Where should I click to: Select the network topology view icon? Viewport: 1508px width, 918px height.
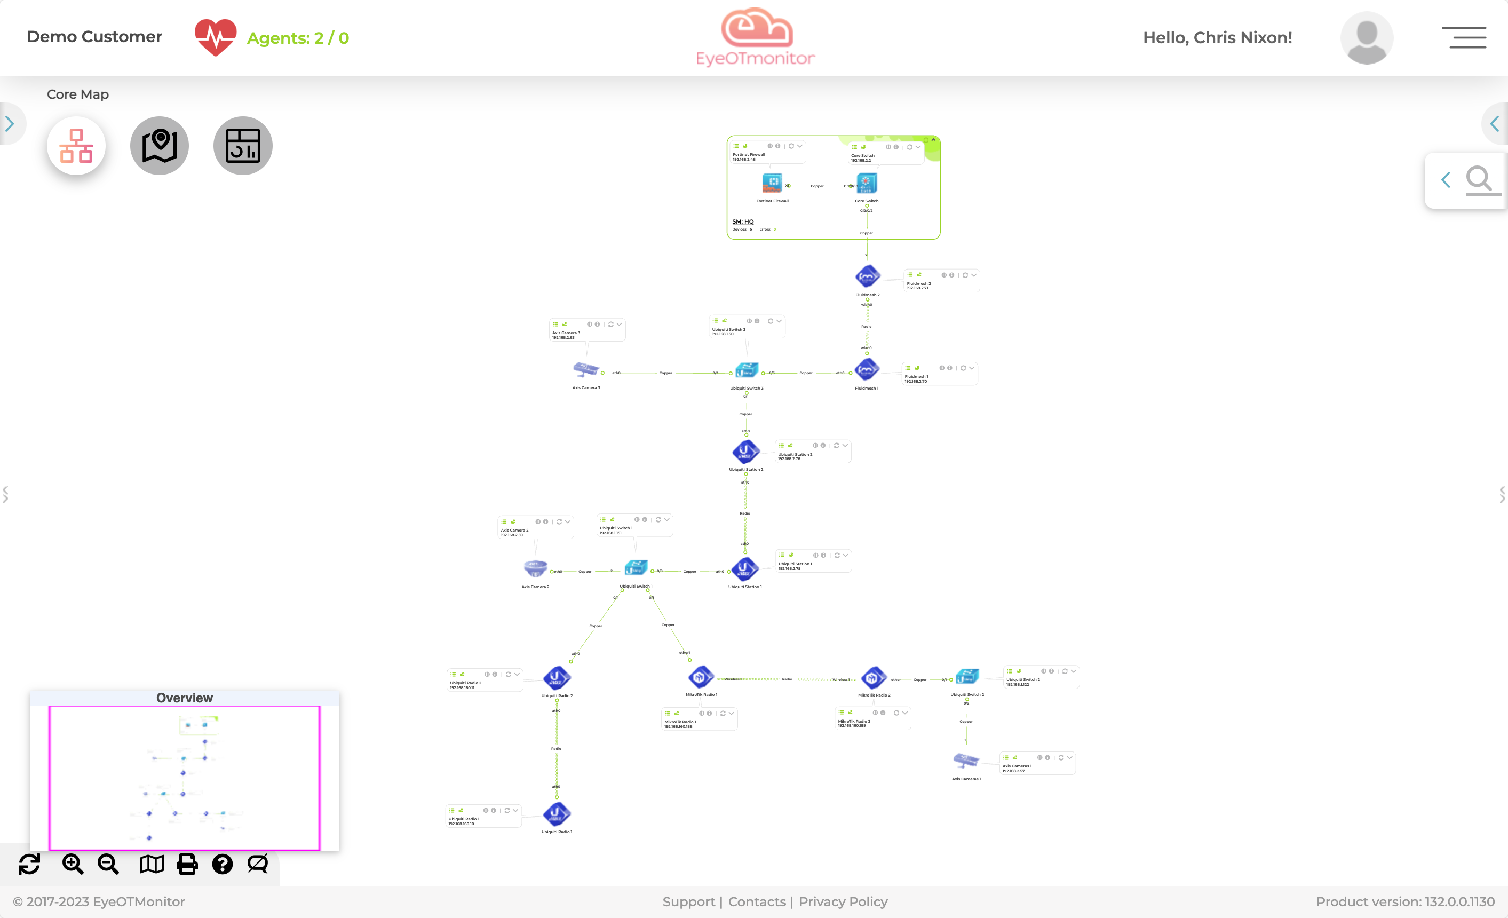[76, 146]
